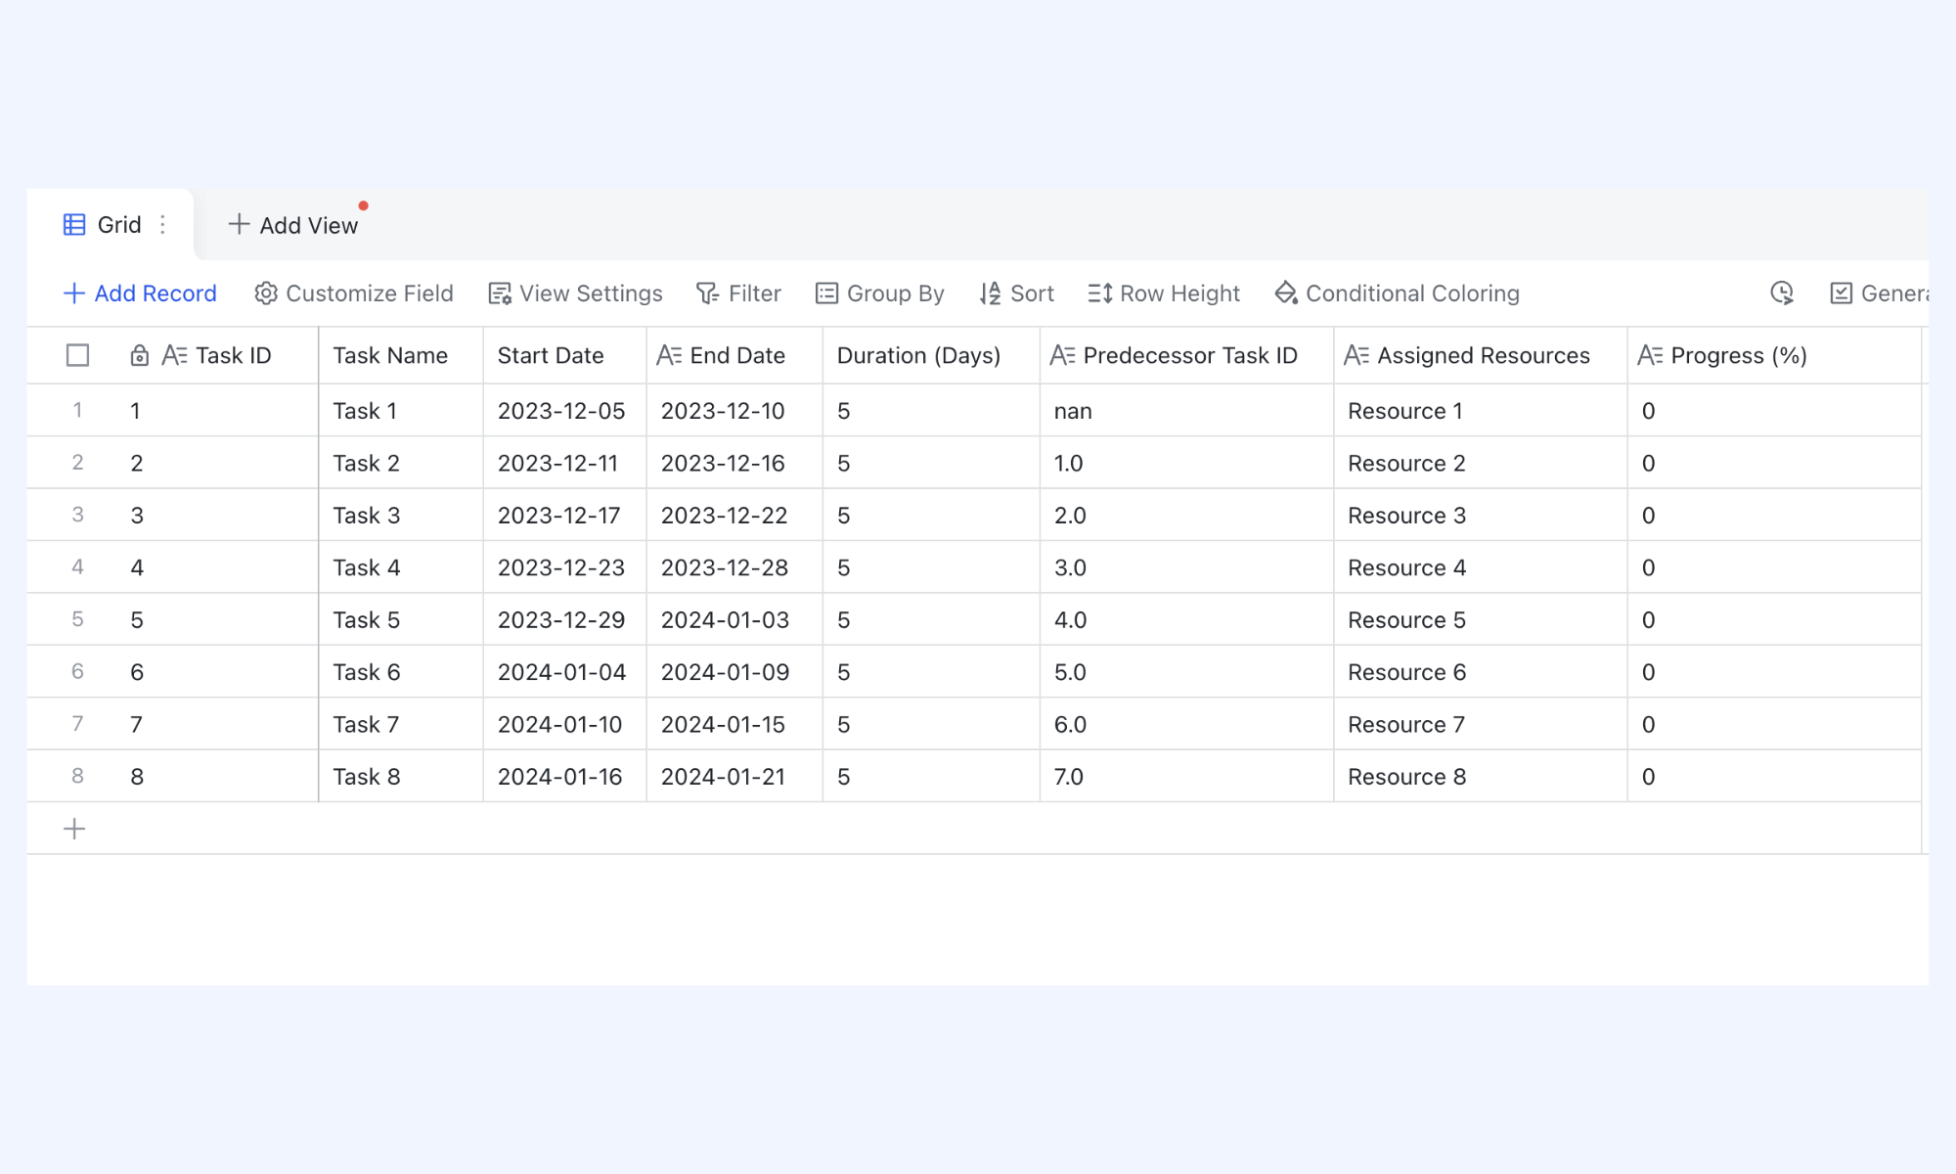Select the Progress (%) column header
This screenshot has height=1174, width=1956.
1774,355
